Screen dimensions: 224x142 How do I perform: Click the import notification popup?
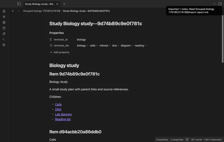194,11
